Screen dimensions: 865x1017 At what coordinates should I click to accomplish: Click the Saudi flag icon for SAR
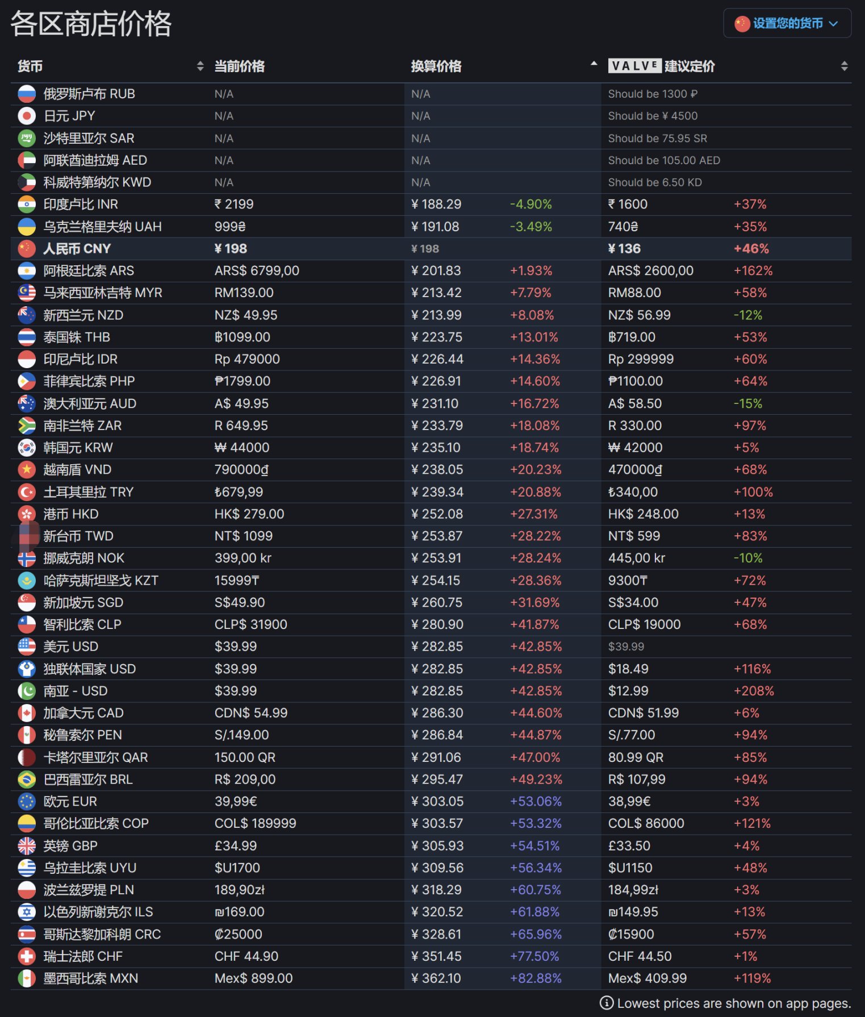click(x=27, y=138)
